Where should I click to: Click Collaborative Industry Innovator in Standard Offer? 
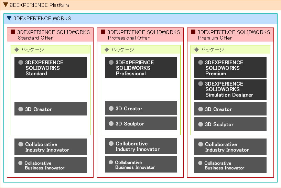[51, 147]
